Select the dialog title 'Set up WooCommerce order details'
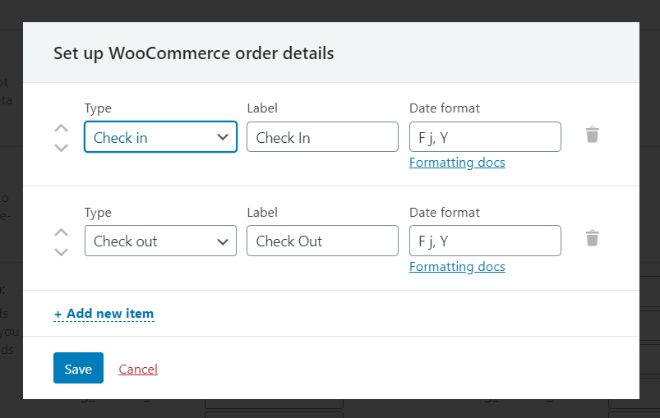Screen dimensions: 660x418 pyautogui.click(x=194, y=53)
